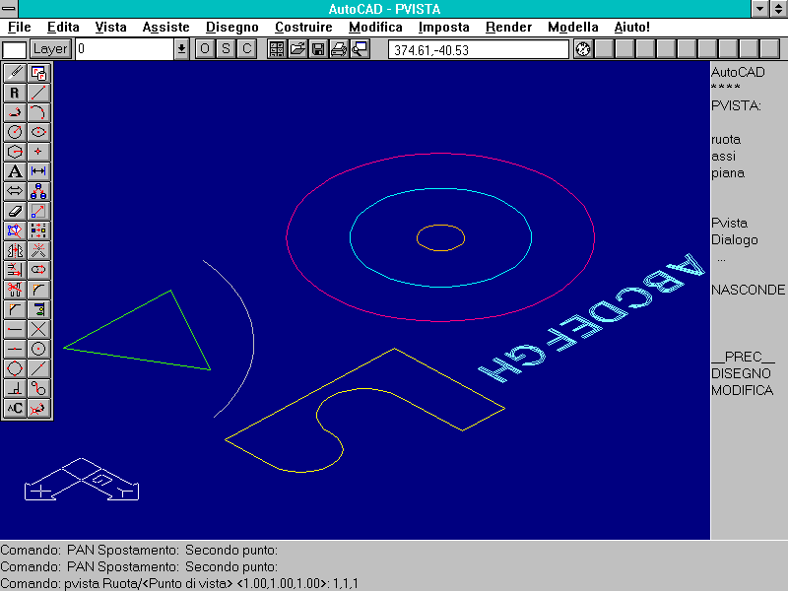The image size is (788, 591).
Task: Click piana in the side menu
Action: coord(728,173)
